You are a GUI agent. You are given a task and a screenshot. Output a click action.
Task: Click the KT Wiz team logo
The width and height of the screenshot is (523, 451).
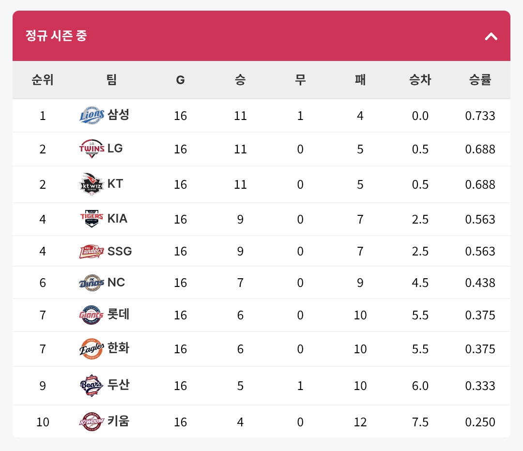coord(92,184)
